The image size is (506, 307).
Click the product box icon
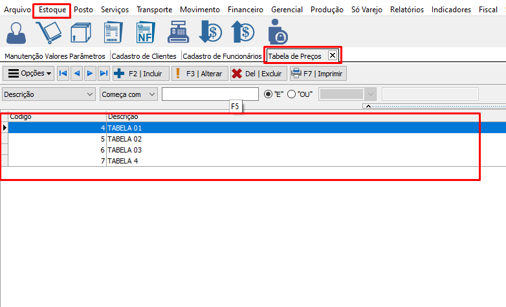(x=81, y=32)
